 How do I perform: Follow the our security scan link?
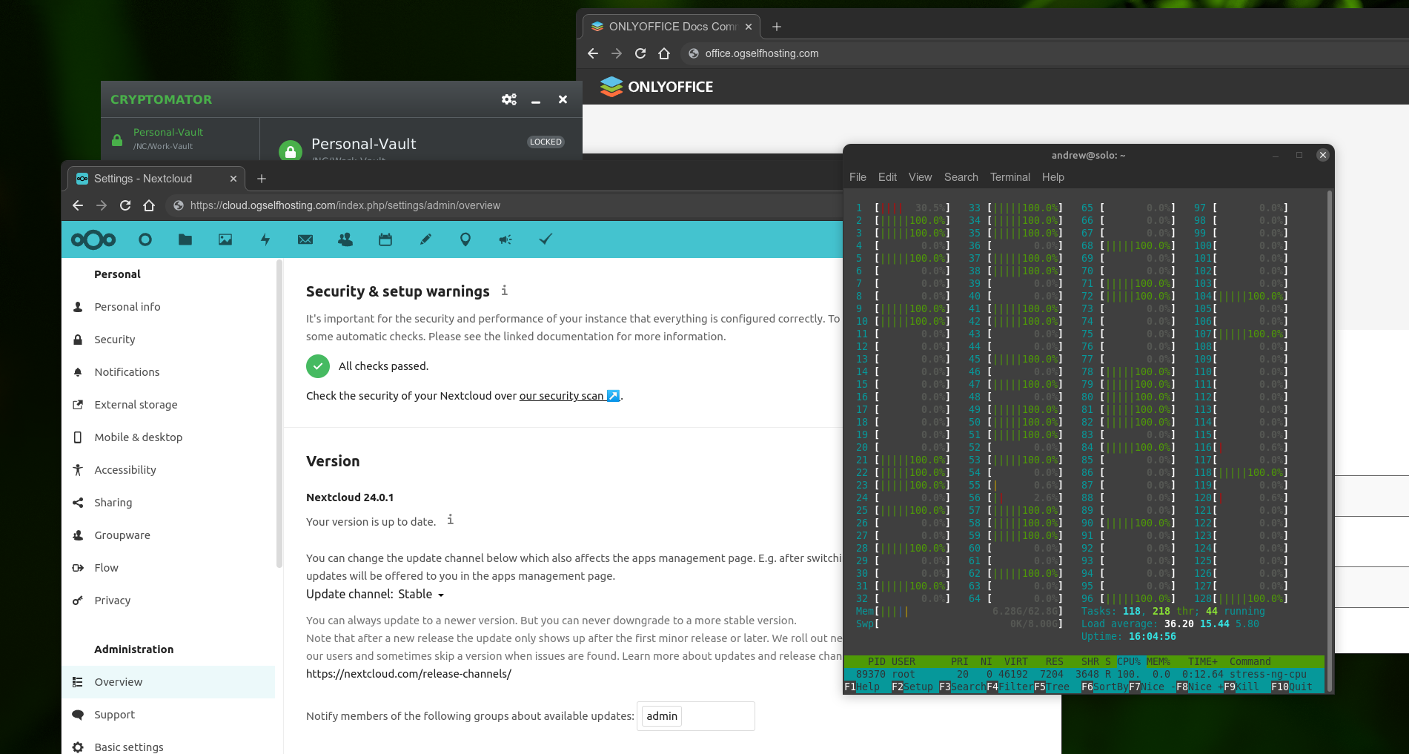click(x=569, y=396)
